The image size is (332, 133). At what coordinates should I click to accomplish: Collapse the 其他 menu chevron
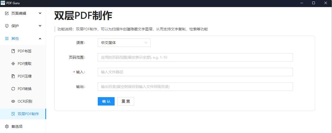click(x=40, y=38)
